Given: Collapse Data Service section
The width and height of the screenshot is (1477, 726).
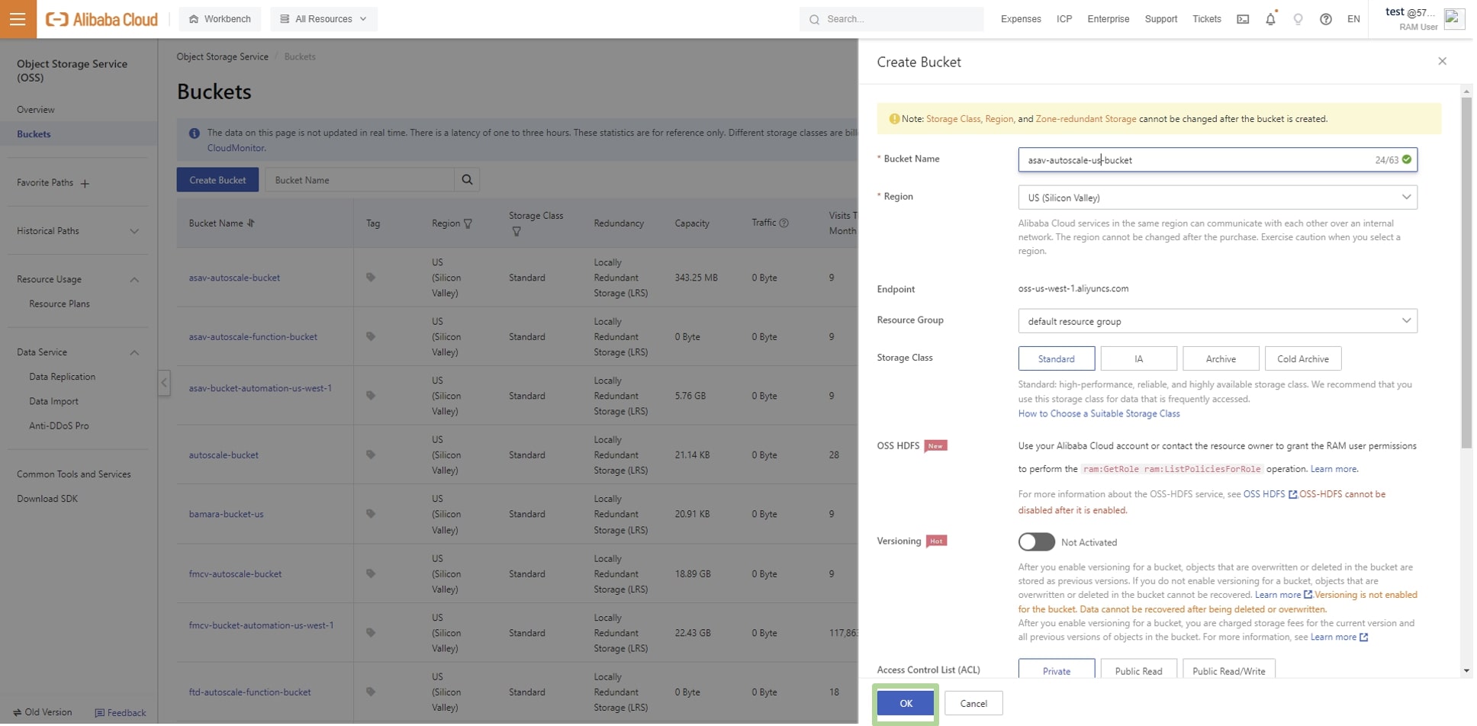Looking at the screenshot, I should pyautogui.click(x=134, y=352).
